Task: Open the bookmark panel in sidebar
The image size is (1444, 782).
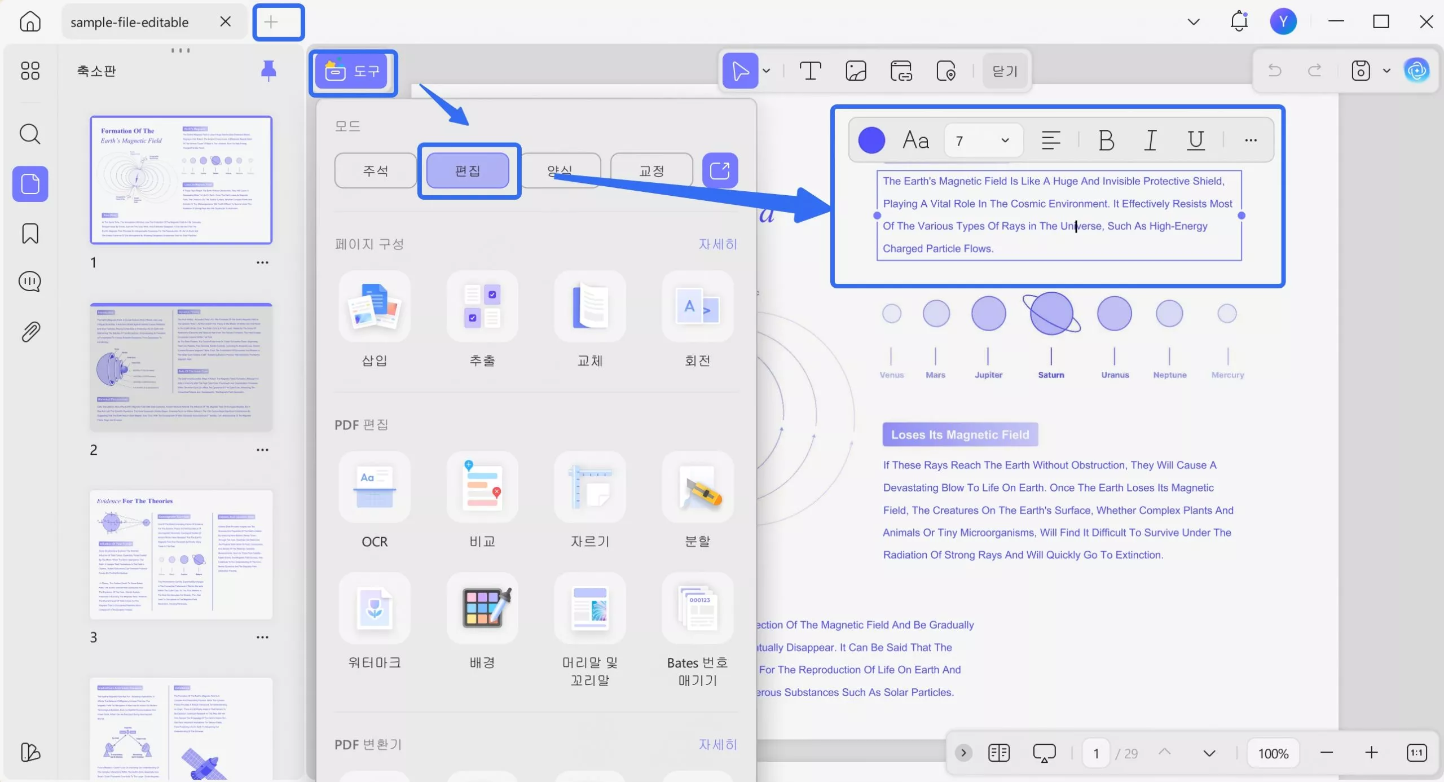Action: (30, 233)
